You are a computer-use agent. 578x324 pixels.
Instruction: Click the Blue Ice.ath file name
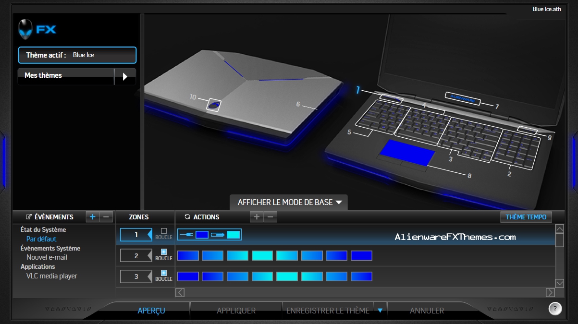point(547,9)
